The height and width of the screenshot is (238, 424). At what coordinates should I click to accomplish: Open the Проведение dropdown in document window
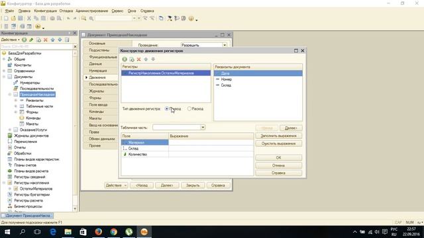point(225,45)
